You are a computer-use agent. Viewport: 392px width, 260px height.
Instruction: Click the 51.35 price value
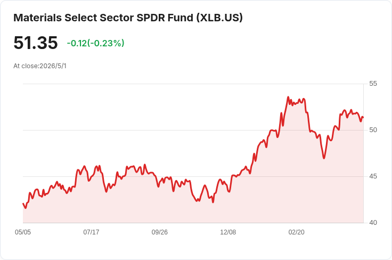[36, 43]
